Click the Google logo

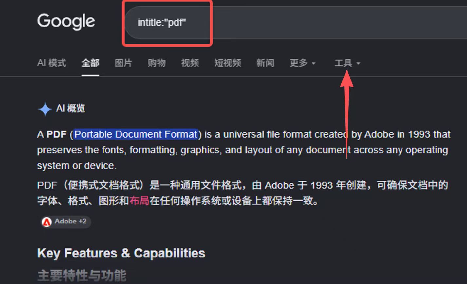pos(66,22)
